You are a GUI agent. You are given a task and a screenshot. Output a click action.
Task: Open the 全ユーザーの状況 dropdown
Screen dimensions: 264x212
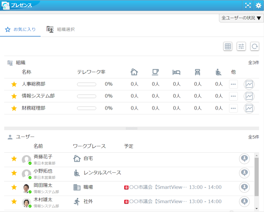(241, 18)
